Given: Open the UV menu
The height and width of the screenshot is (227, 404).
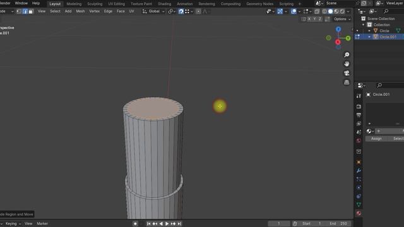Looking at the screenshot, I should pos(131,11).
